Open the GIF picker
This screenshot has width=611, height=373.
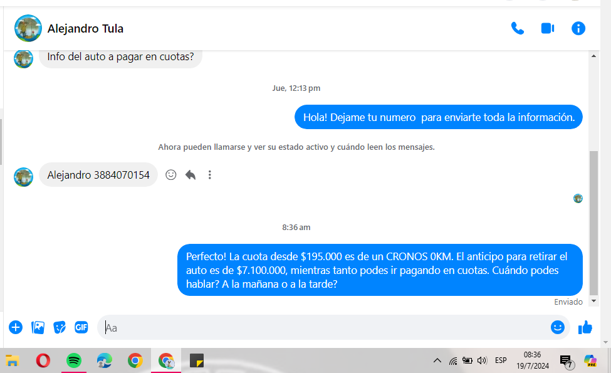81,327
